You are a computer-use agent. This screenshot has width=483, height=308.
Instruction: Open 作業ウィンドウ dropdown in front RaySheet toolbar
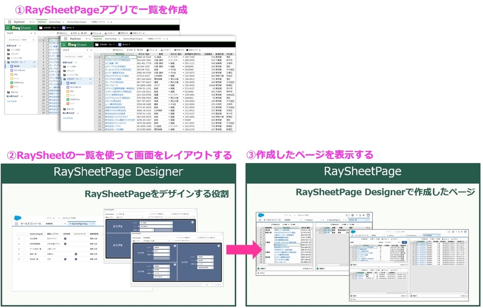[x=200, y=50]
